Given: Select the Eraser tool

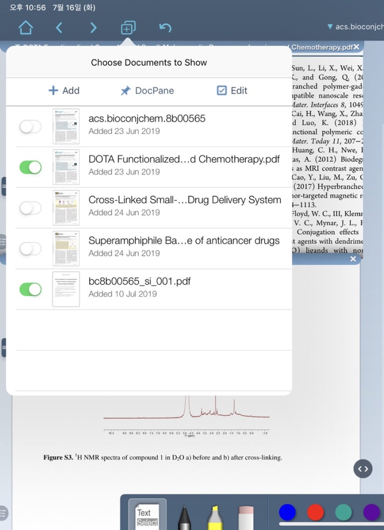Looking at the screenshot, I should [x=246, y=517].
